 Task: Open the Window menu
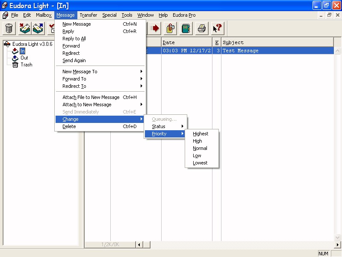(145, 15)
